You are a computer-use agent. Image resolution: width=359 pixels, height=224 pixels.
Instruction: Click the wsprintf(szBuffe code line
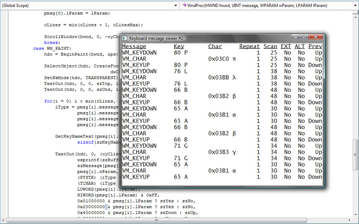[x=98, y=160]
